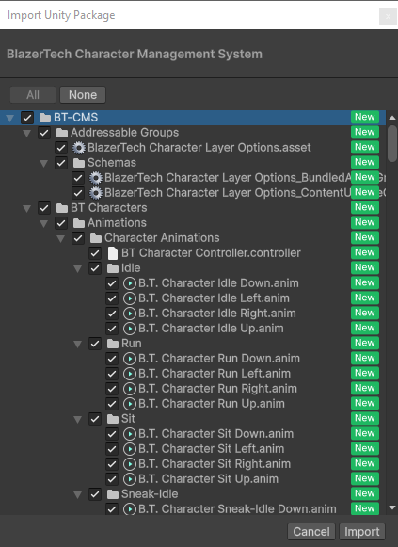Collapse the Addressable Groups folder arrow
The width and height of the screenshot is (398, 547).
pos(27,134)
